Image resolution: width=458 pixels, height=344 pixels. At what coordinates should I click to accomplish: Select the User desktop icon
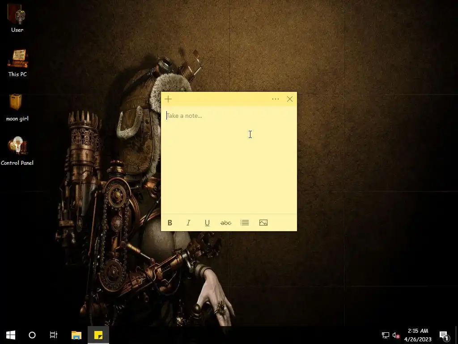(x=17, y=18)
